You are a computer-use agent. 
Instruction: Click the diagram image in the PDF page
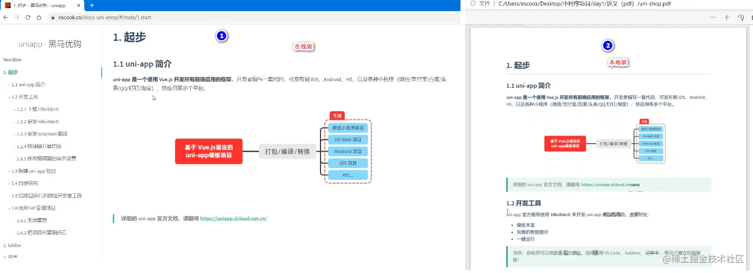[x=605, y=142]
